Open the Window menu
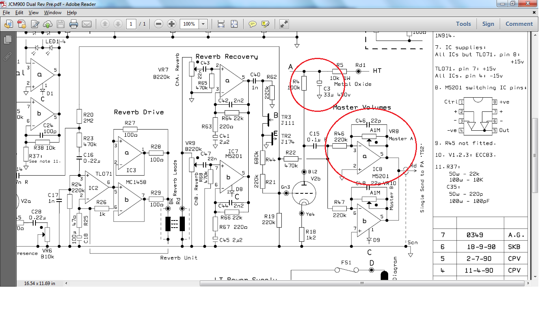This screenshot has width=560, height=315. 52,13
